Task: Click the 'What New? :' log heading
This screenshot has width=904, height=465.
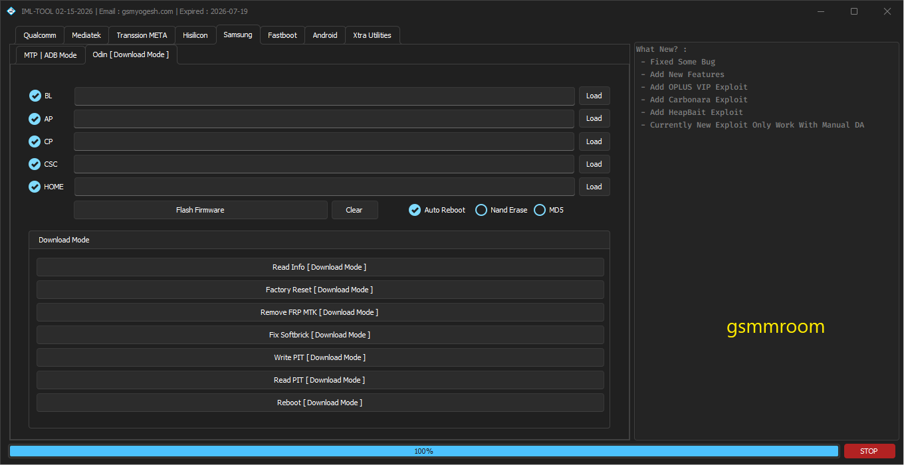Action: pyautogui.click(x=661, y=49)
